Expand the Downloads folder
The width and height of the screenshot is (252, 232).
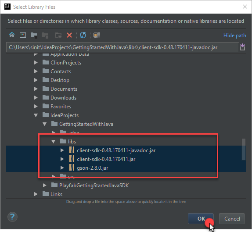coord(36,98)
